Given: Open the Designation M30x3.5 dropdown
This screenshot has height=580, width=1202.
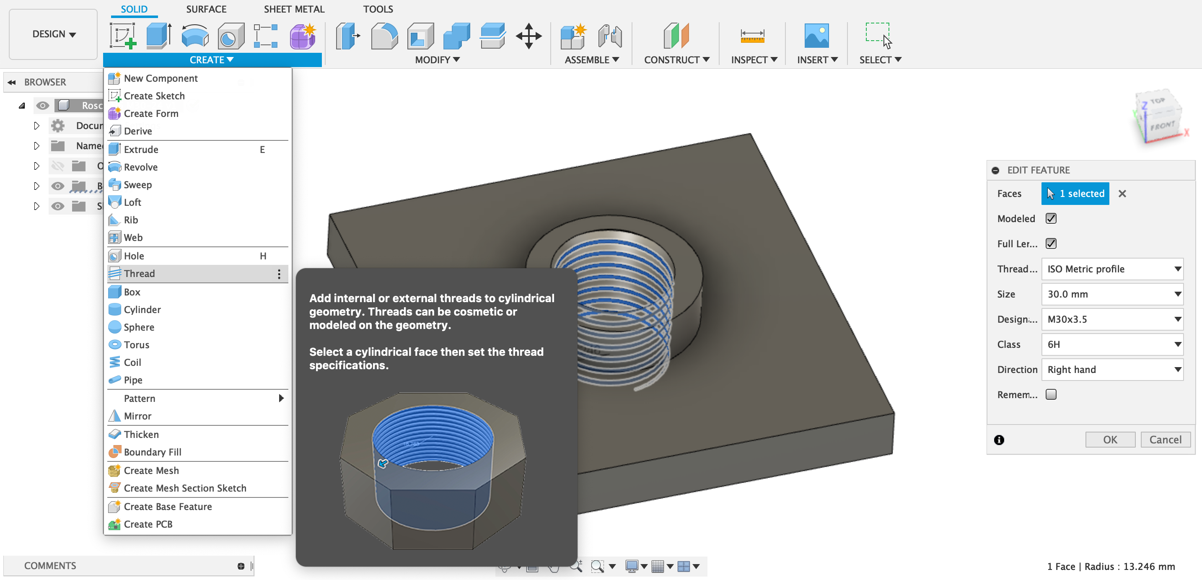Looking at the screenshot, I should click(1112, 319).
